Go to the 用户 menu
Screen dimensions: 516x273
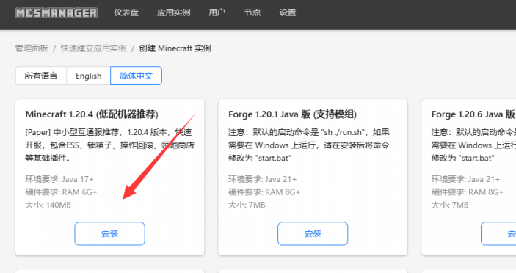pyautogui.click(x=217, y=12)
